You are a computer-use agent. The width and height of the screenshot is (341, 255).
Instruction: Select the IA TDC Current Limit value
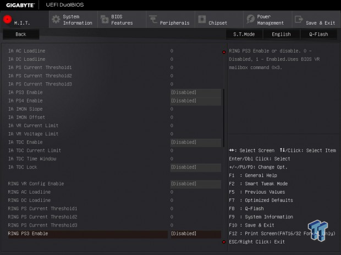coord(172,150)
